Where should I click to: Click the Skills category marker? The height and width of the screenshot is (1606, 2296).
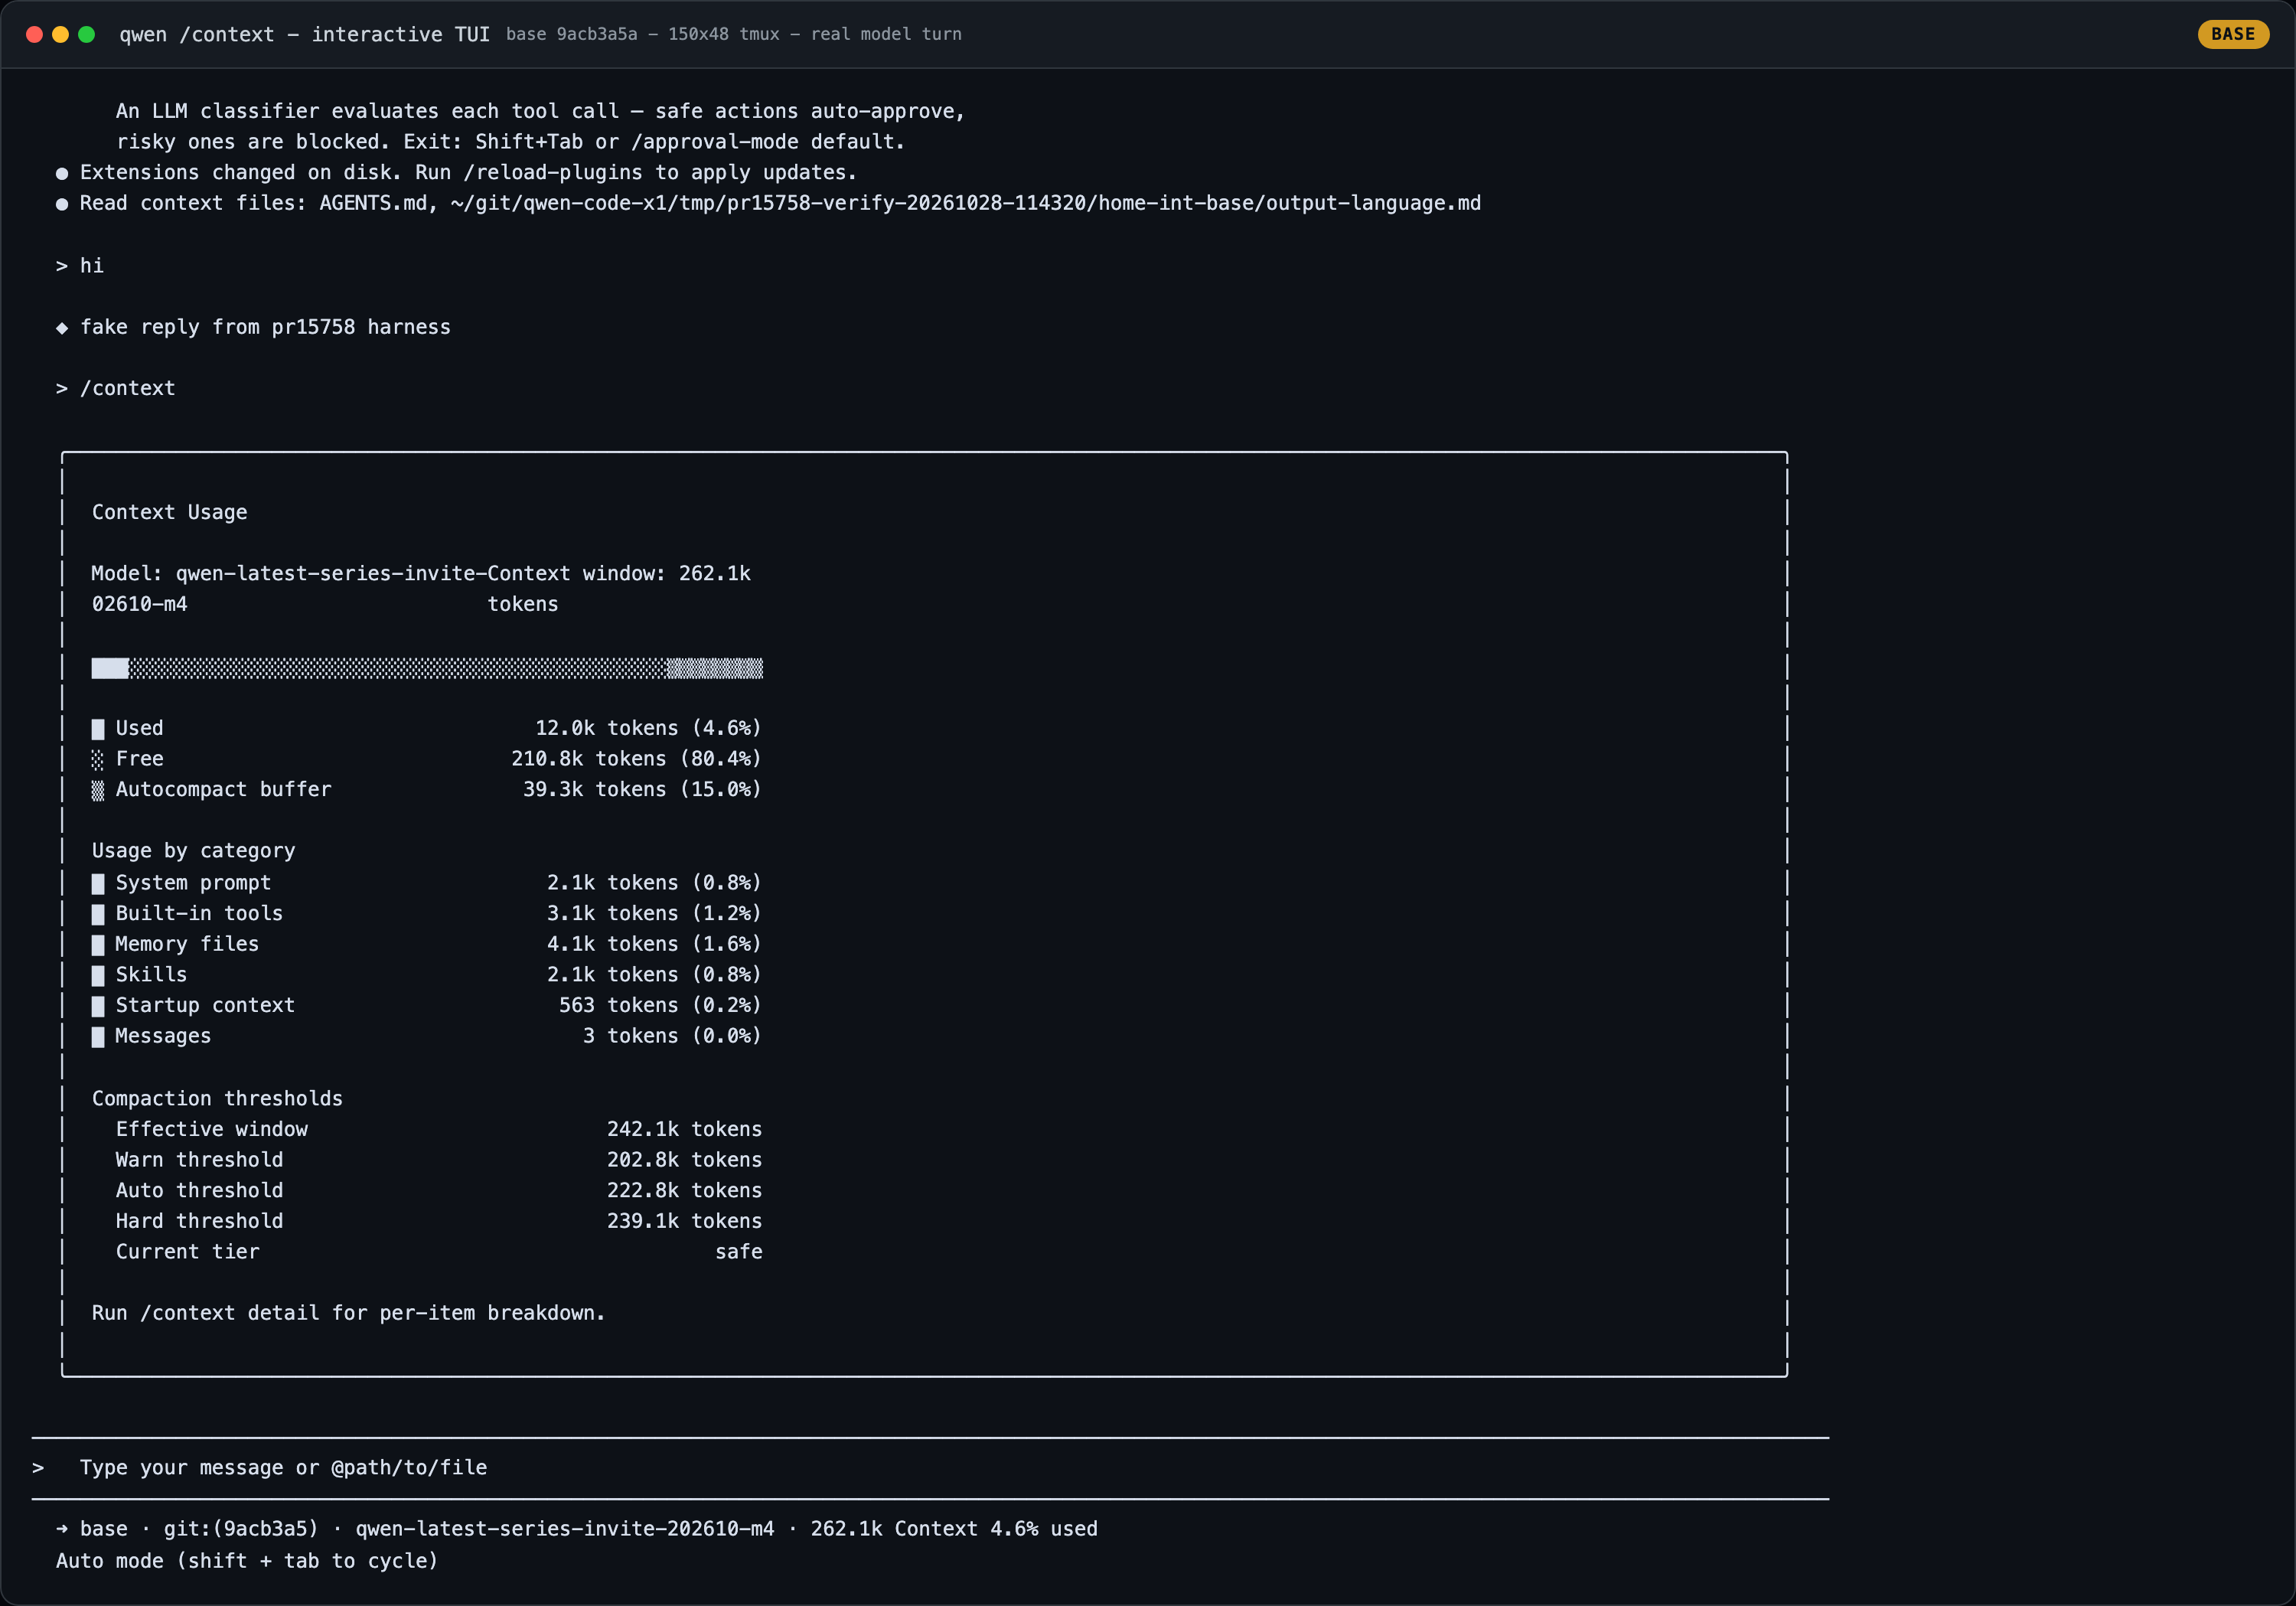pyautogui.click(x=98, y=975)
